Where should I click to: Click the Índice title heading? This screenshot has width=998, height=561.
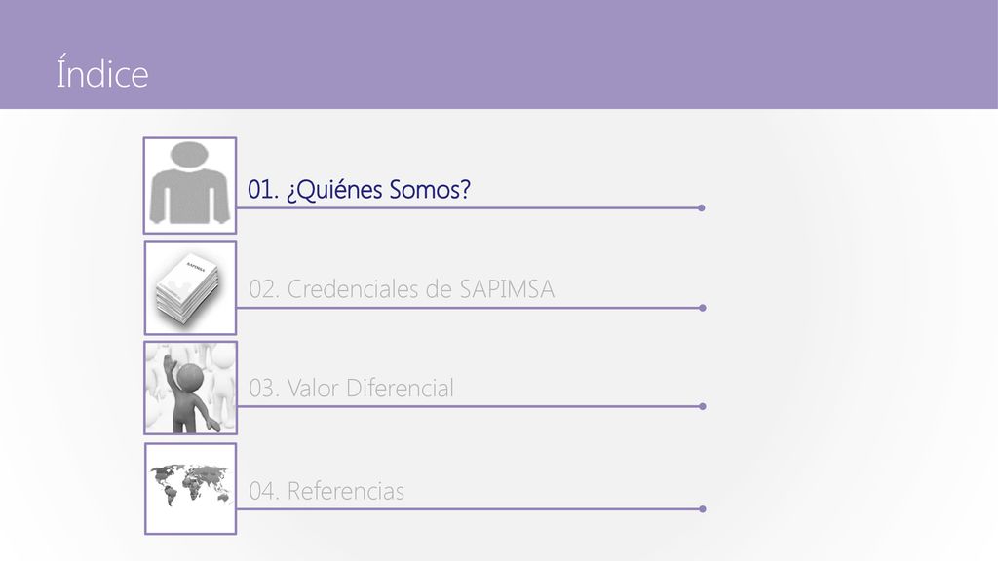[101, 72]
